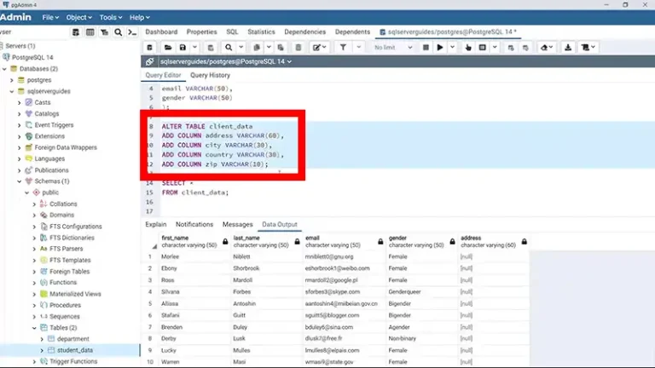This screenshot has height=368, width=655.
Task: Click the Explain query hand icon
Action: (x=468, y=48)
